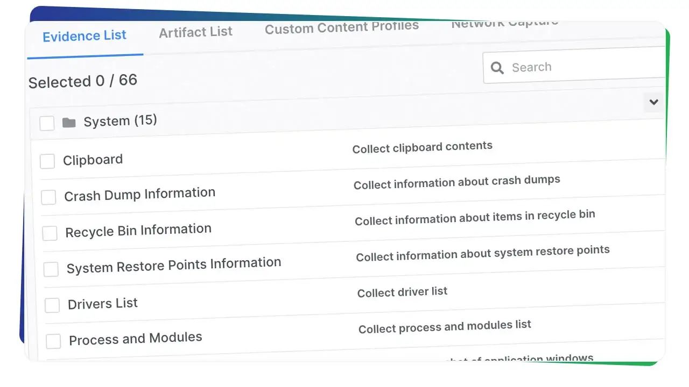Image resolution: width=689 pixels, height=387 pixels.
Task: Click the 'Selected 0 / 66' counter
Action: click(83, 81)
